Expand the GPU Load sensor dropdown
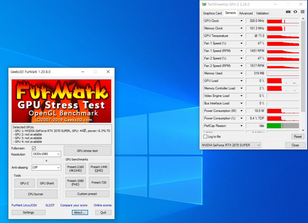This screenshot has width=308, height=223. [241, 81]
